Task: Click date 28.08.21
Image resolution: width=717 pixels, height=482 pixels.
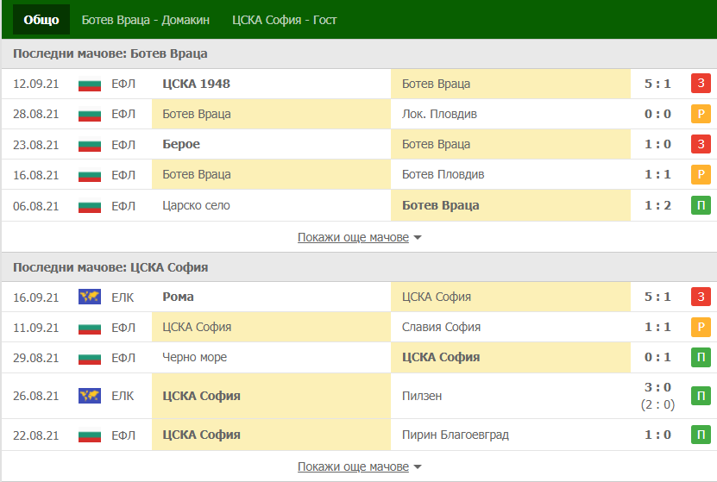Action: (x=36, y=114)
